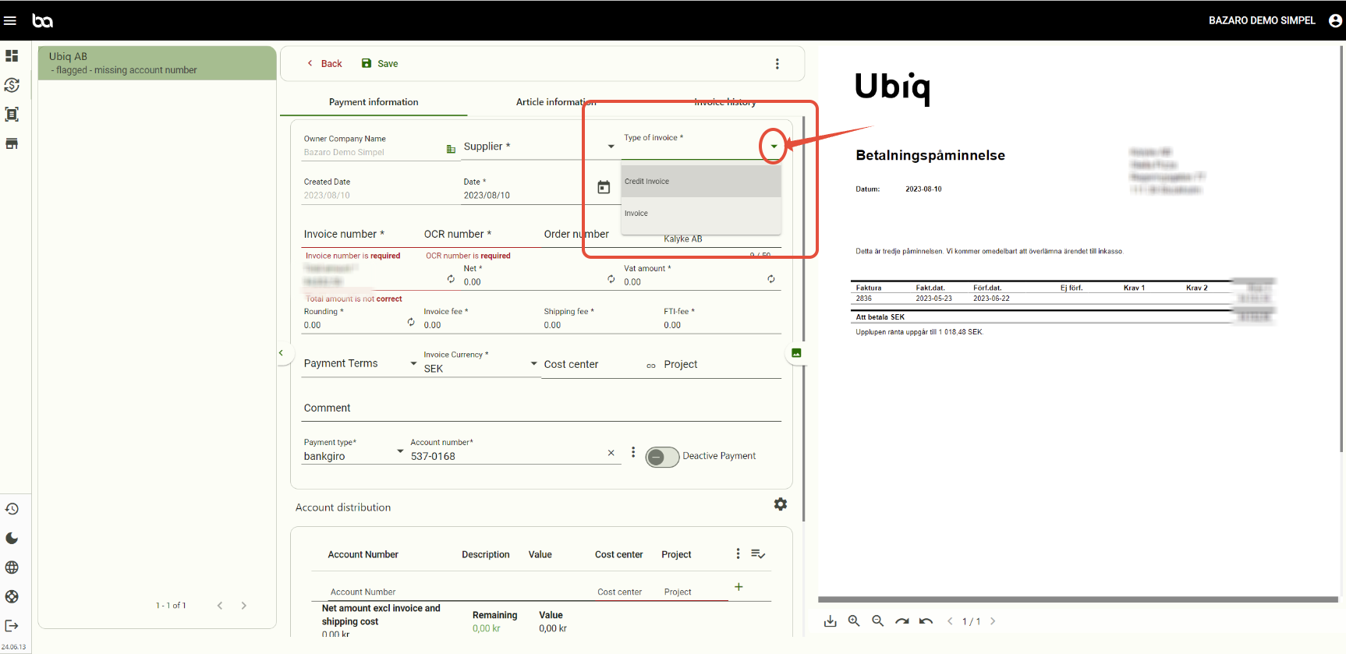Open the user account profile icon
Viewport: 1346px width, 654px height.
[x=1335, y=20]
